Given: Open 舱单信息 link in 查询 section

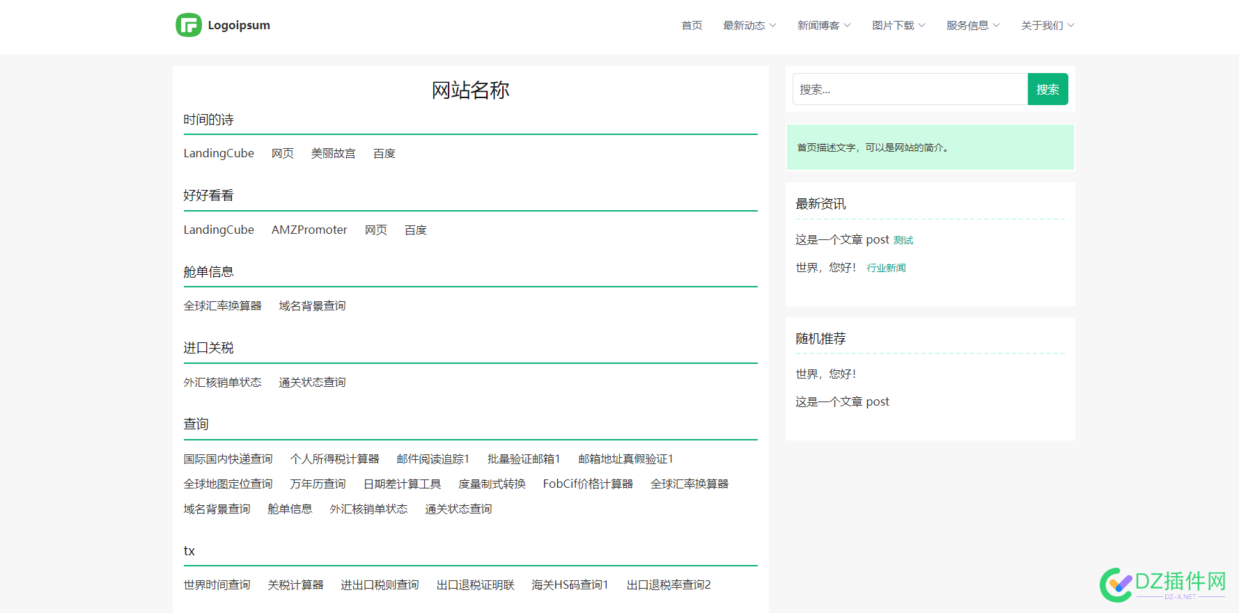Looking at the screenshot, I should (x=290, y=509).
